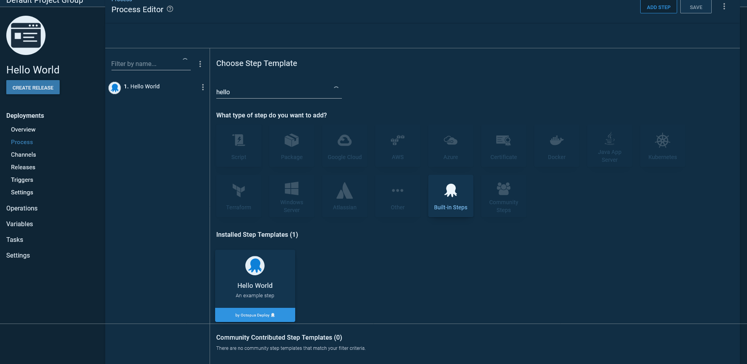Open deployment Settings under Deployments
Screen dimensions: 747x364
22,192
